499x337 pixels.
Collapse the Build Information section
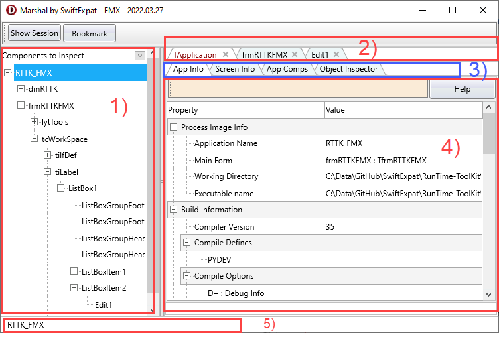(x=174, y=210)
